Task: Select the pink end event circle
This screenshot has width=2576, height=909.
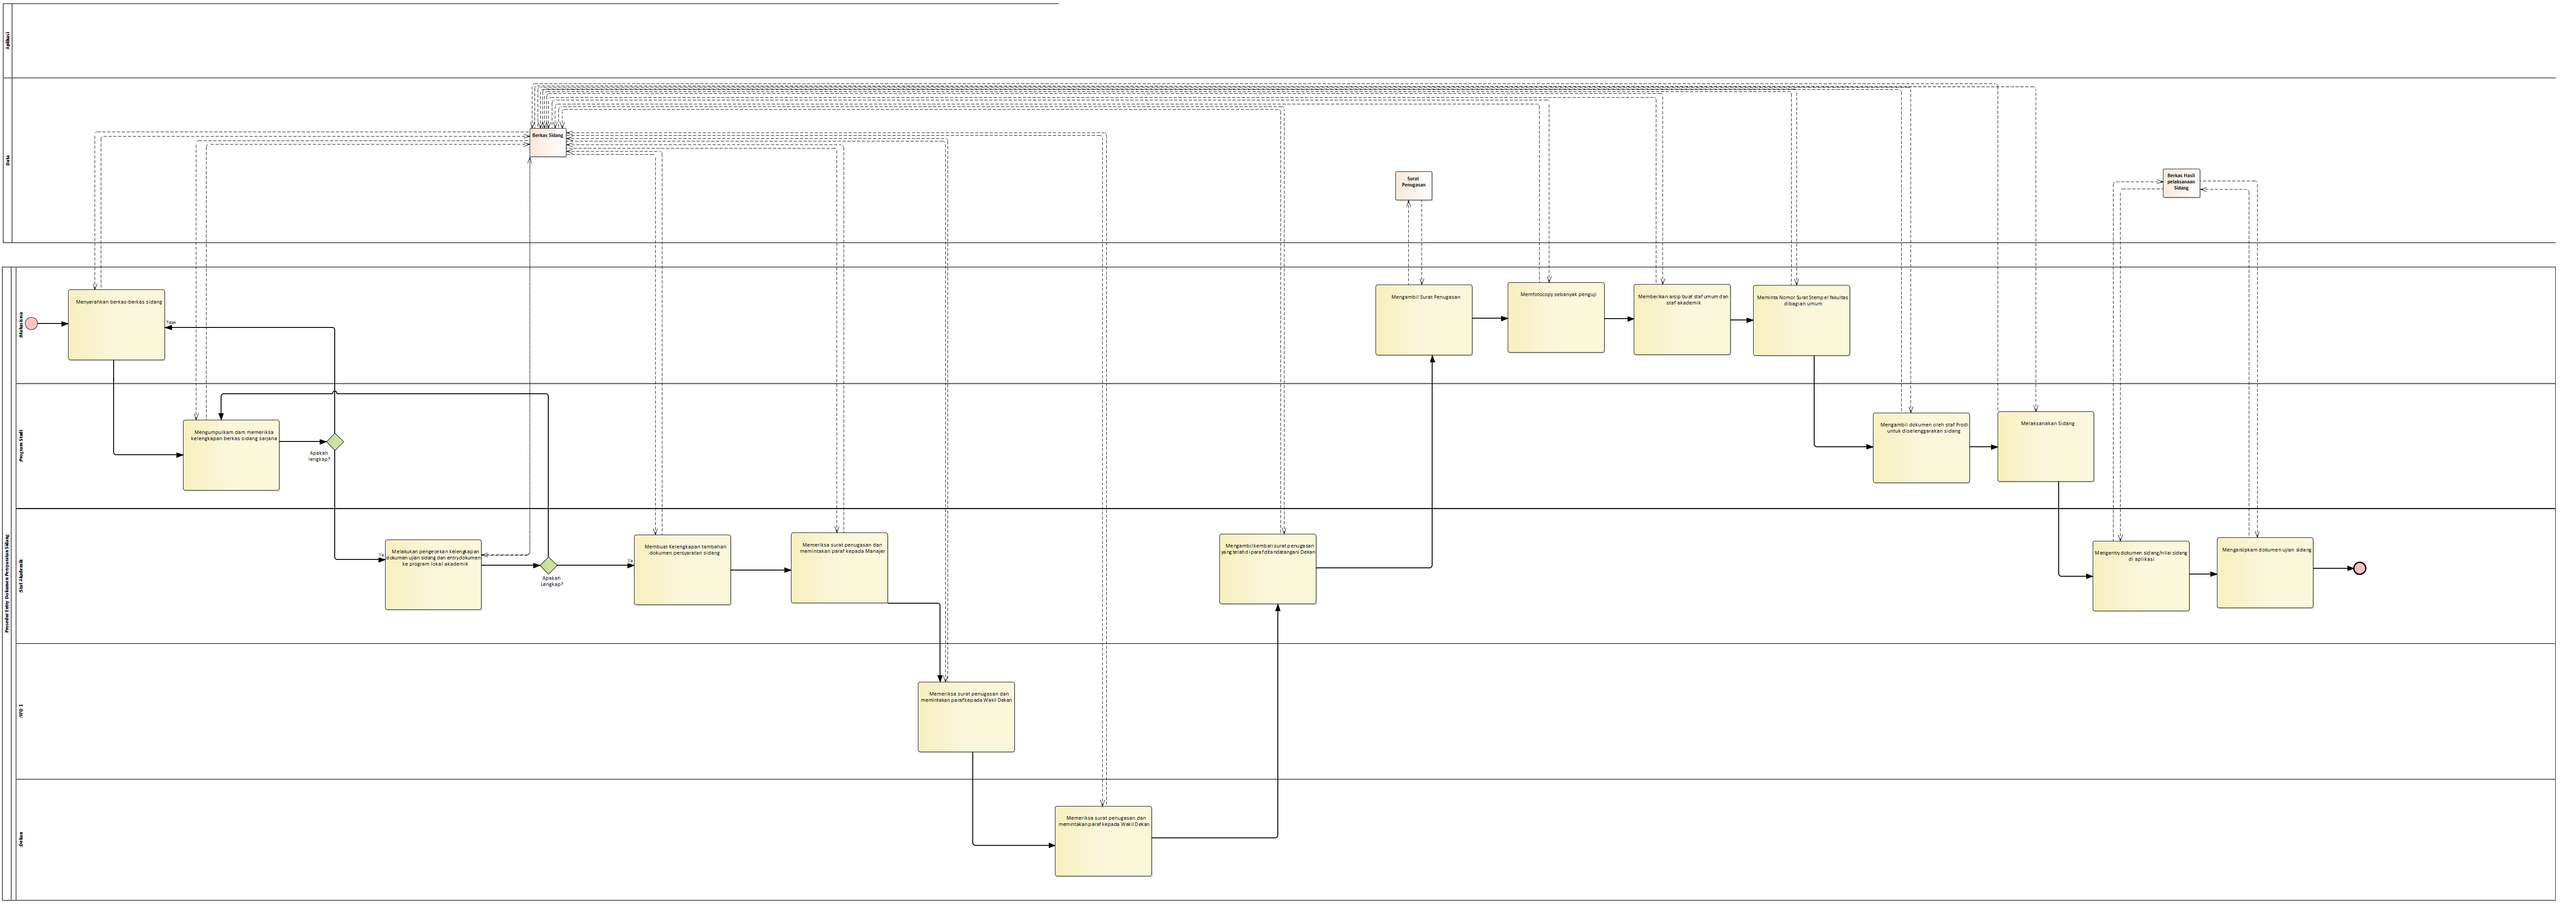Action: pos(2359,568)
